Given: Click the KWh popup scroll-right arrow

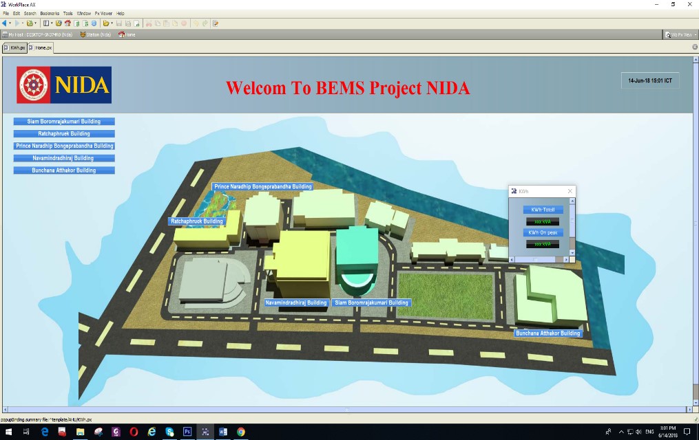Looking at the screenshot, I should (566, 259).
